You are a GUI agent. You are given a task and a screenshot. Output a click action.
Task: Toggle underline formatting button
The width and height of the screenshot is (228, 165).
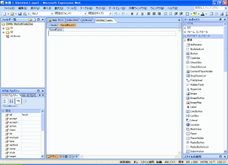142,14
